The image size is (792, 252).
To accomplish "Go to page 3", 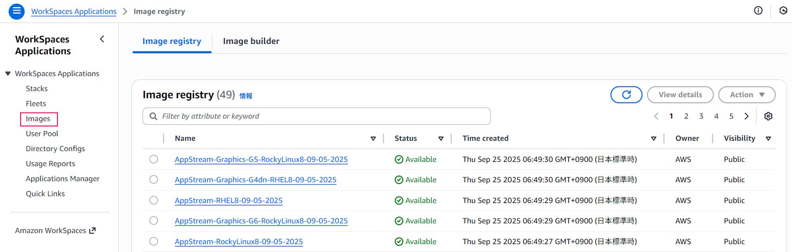I will tap(701, 116).
